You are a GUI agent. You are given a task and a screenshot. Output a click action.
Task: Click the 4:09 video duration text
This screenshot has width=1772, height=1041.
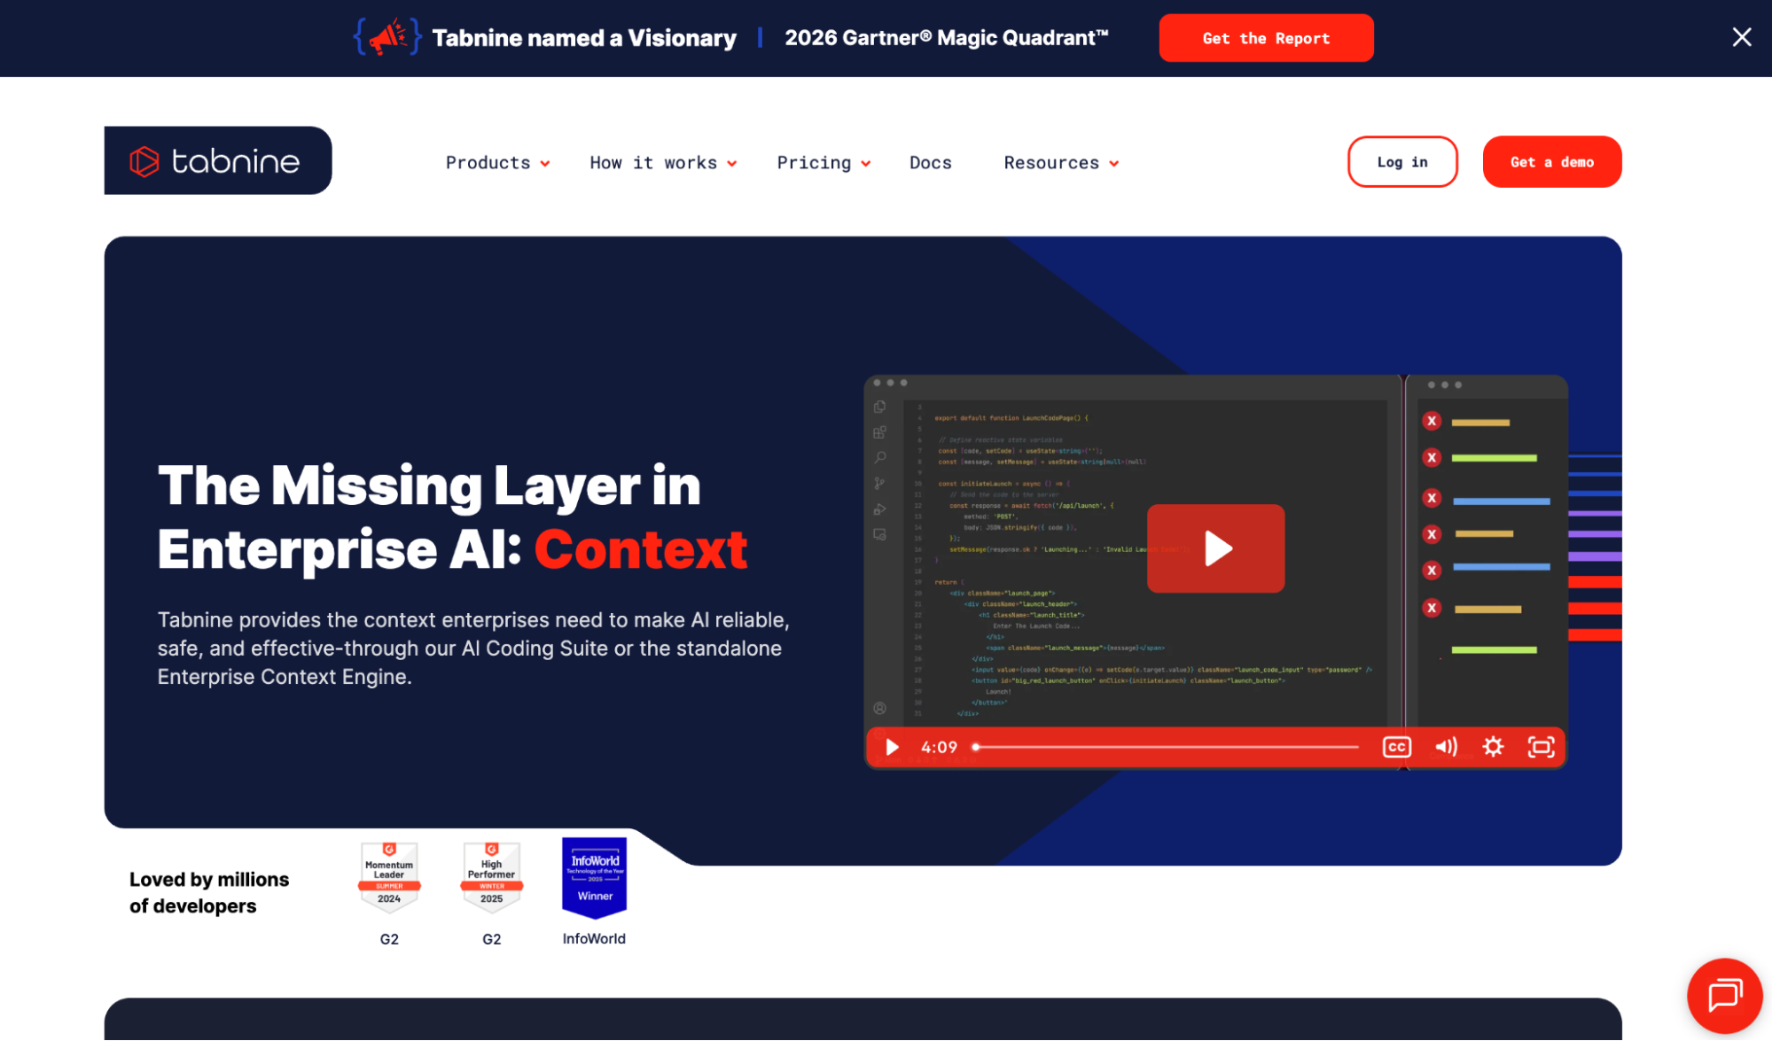pyautogui.click(x=939, y=748)
